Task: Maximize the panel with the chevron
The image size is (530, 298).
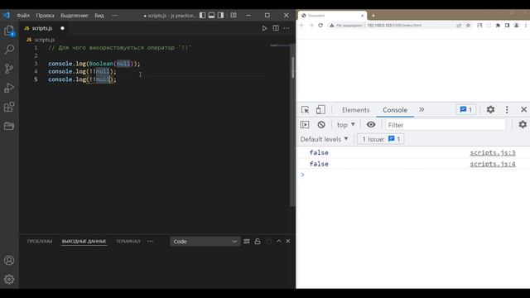Action: tap(279, 241)
